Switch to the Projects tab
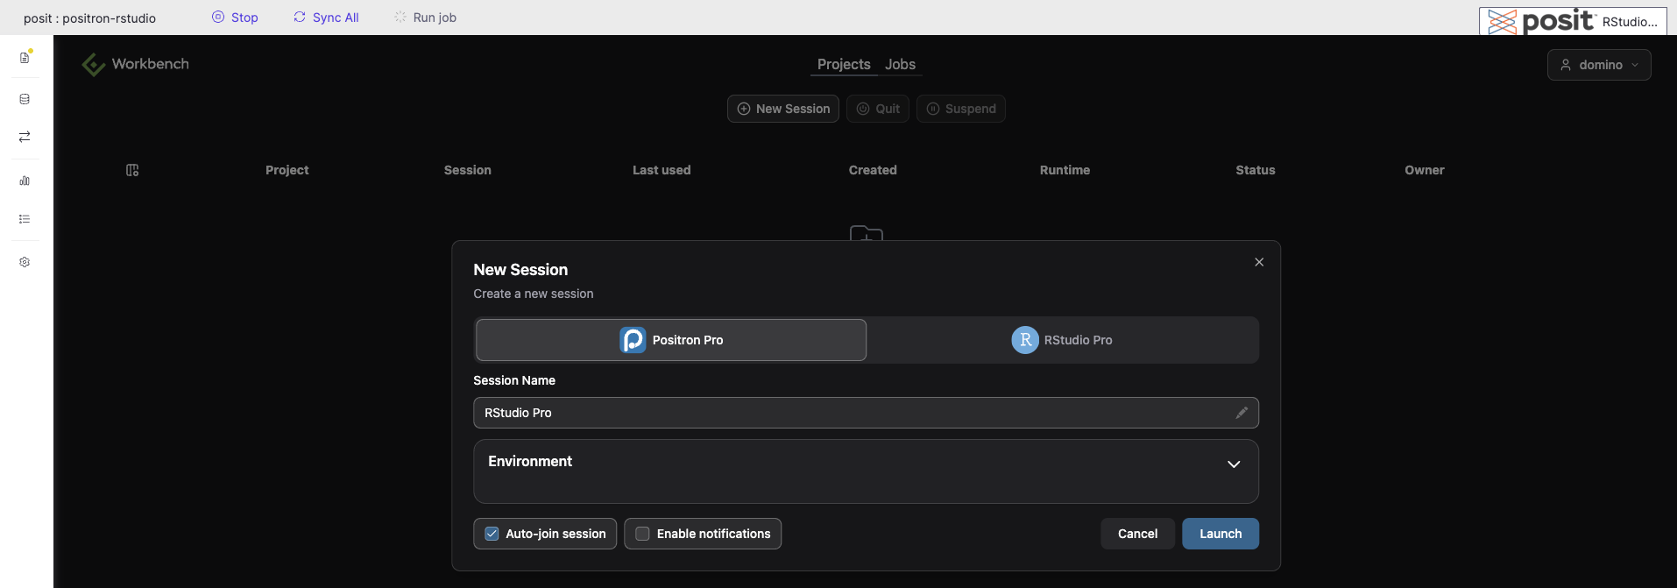The image size is (1677, 588). 844,64
